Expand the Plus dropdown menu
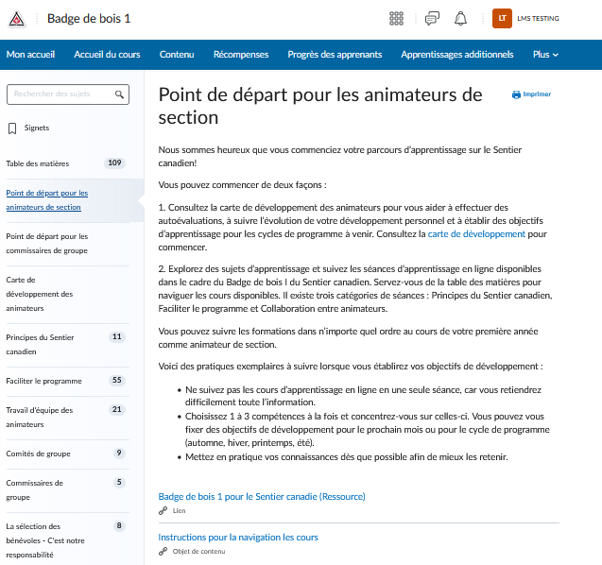Screen dimensions: 602x565 [545, 55]
